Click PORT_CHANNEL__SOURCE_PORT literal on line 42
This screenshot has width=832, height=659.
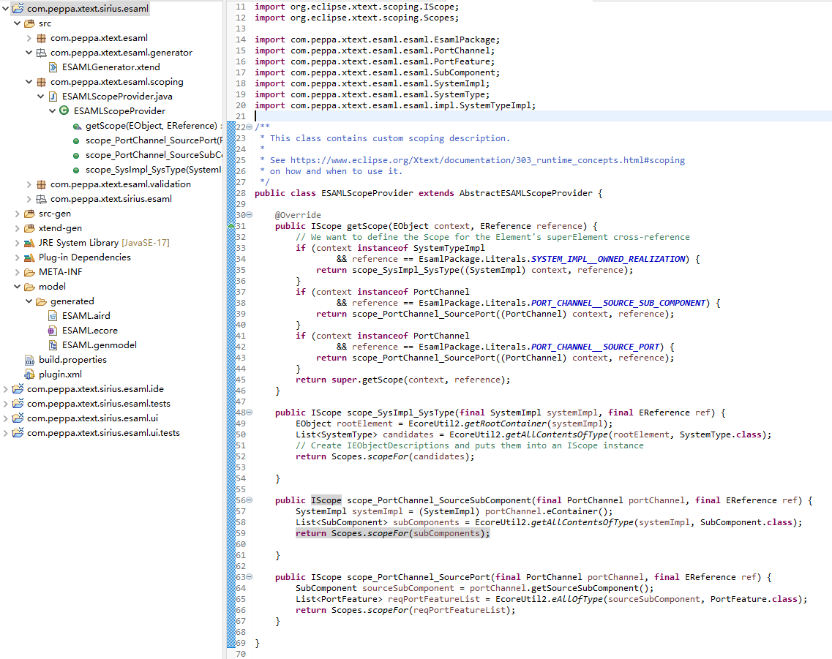(x=596, y=347)
